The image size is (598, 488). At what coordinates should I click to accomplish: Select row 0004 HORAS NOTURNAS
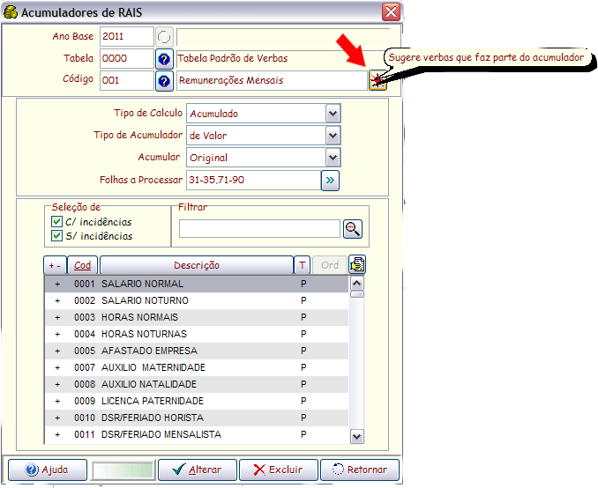tap(197, 334)
